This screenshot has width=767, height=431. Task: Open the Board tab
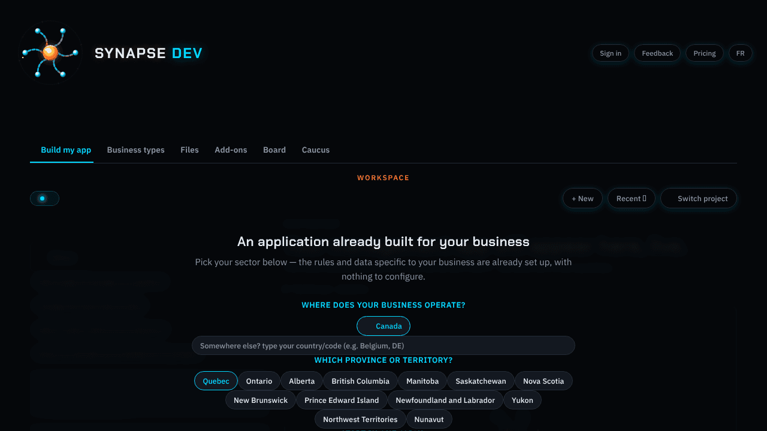(274, 150)
